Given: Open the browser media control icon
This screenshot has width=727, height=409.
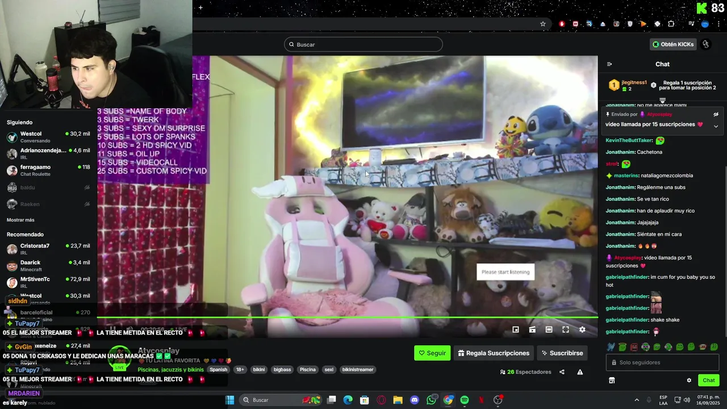Looking at the screenshot, I should tap(691, 24).
